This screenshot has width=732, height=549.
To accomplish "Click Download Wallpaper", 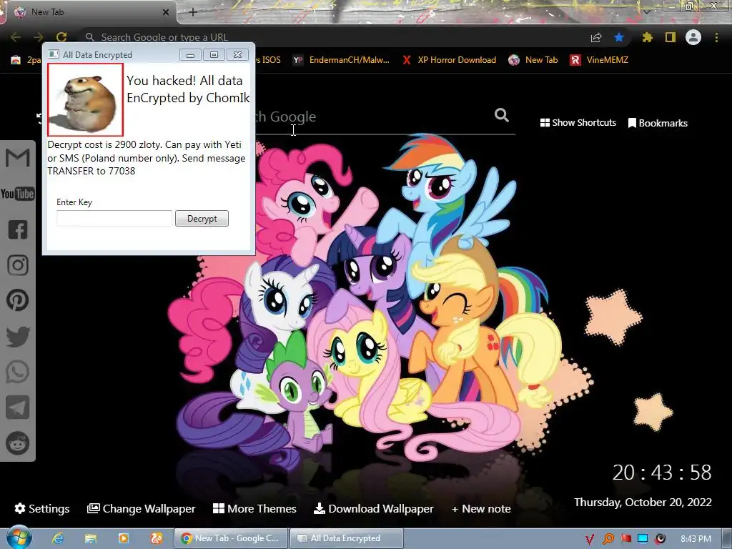I will click(373, 508).
